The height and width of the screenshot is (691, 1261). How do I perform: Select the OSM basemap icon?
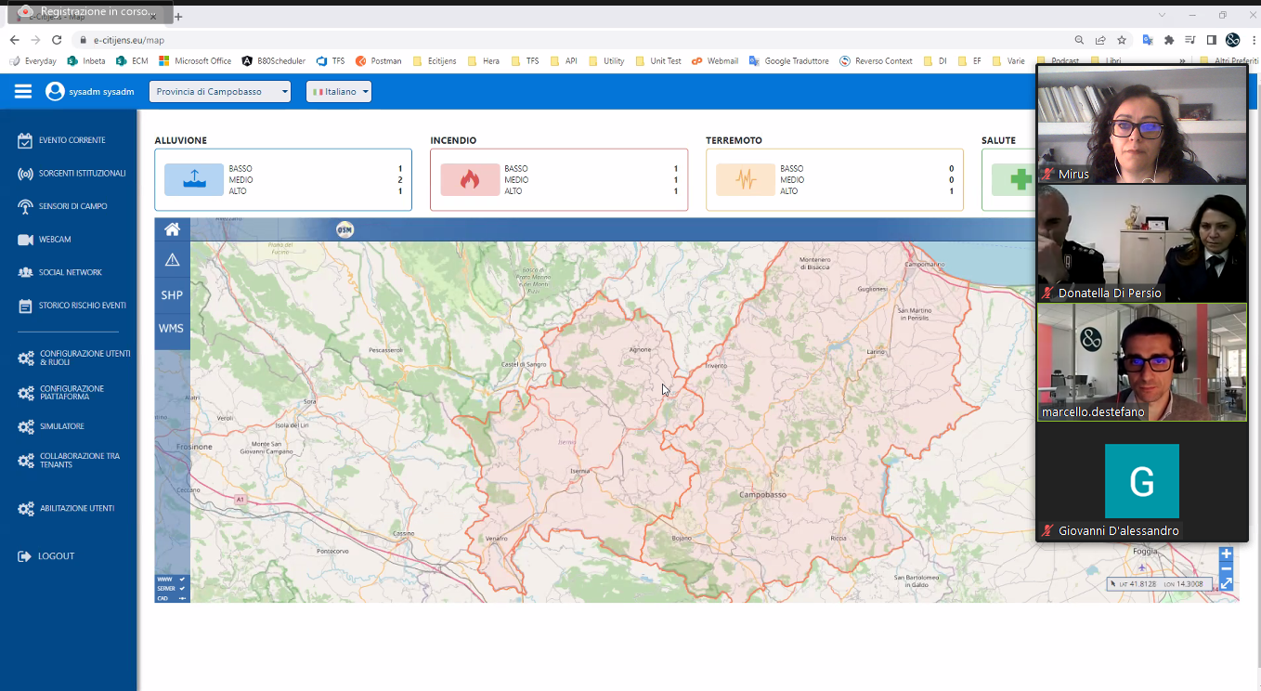point(344,229)
